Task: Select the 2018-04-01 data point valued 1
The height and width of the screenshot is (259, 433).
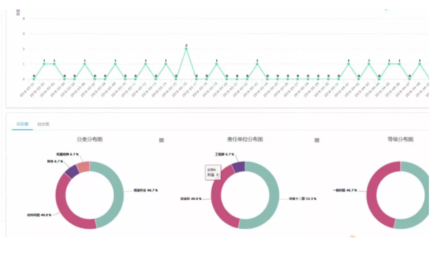Action: click(348, 64)
